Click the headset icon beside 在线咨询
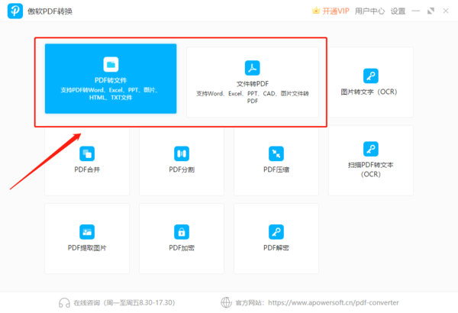The width and height of the screenshot is (458, 313). [65, 302]
